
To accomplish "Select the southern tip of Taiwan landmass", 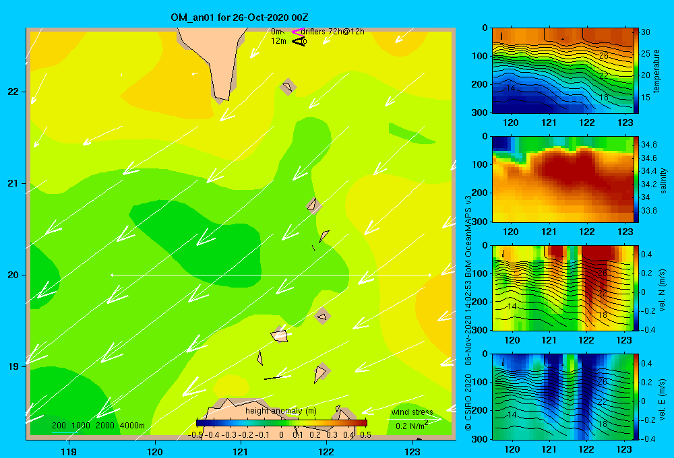I will pyautogui.click(x=224, y=98).
